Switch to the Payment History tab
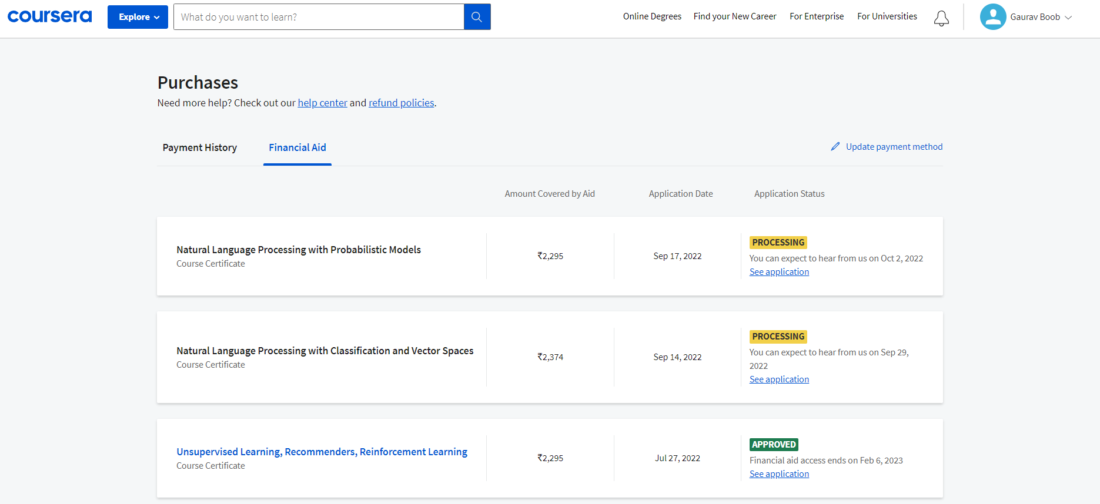The width and height of the screenshot is (1100, 504). (x=200, y=147)
